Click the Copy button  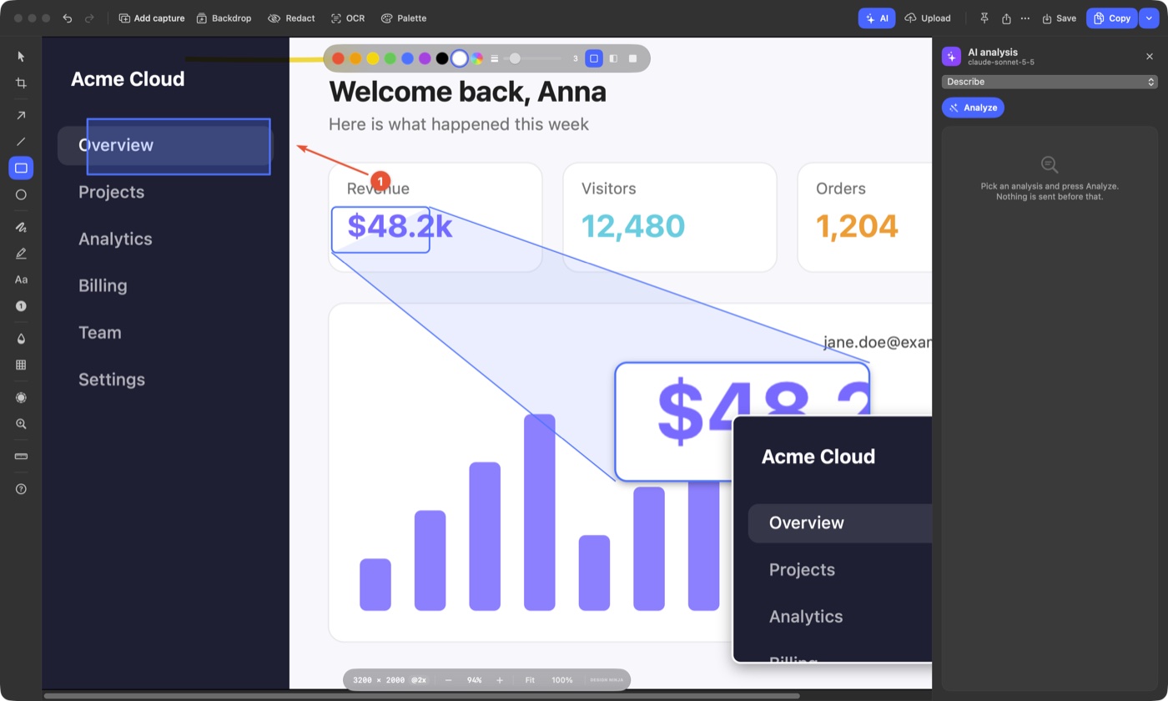pos(1112,18)
